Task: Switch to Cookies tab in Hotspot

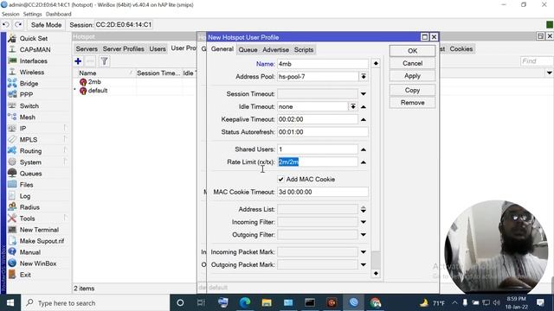Action: tap(461, 49)
